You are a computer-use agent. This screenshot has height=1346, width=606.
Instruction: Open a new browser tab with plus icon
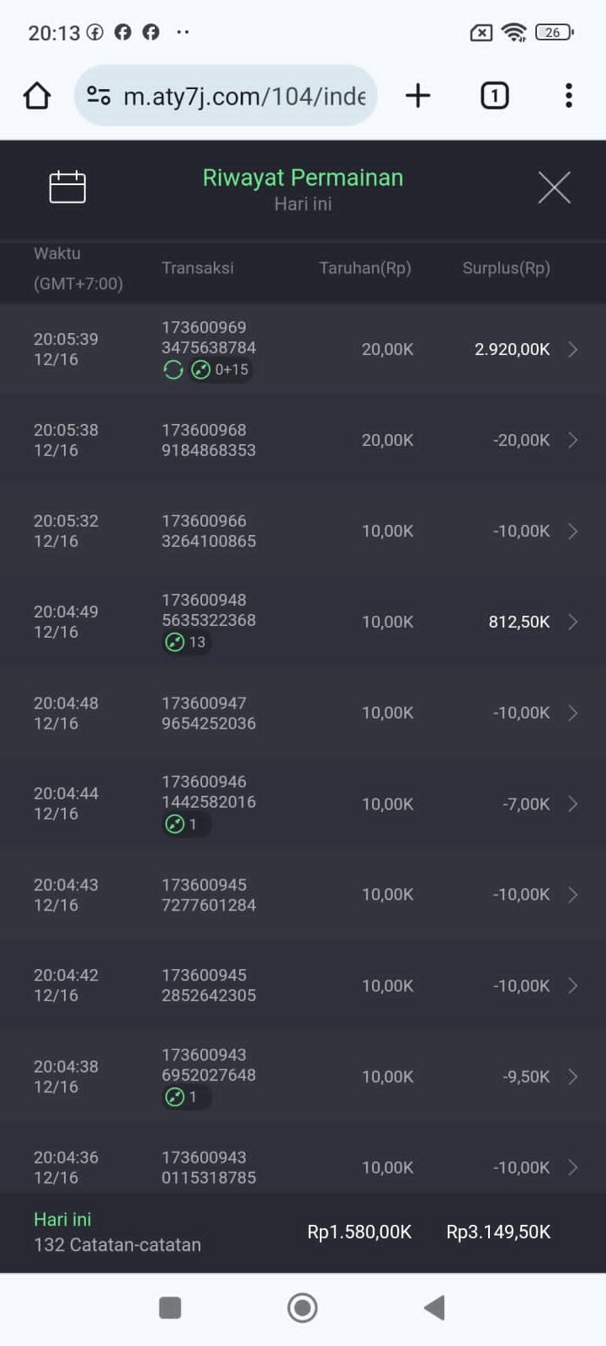[x=417, y=96]
